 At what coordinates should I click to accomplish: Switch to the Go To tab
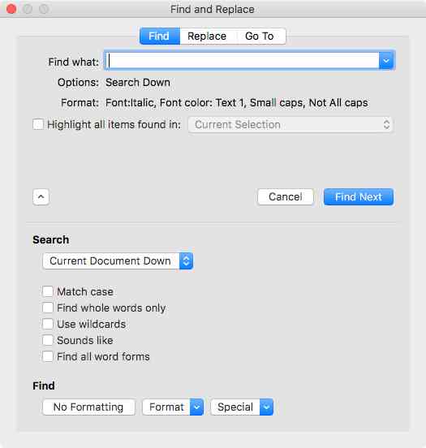pos(260,37)
